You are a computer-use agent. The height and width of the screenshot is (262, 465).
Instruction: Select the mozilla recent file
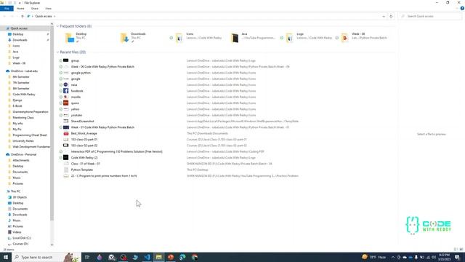[76, 97]
